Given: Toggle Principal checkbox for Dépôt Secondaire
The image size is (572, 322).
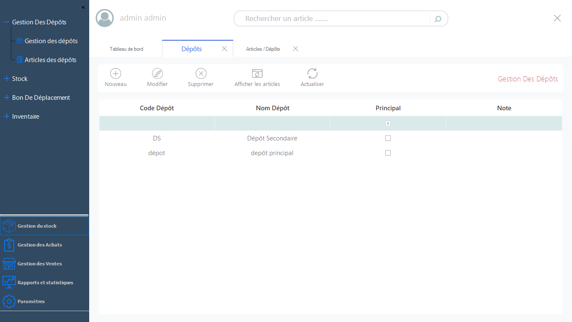Looking at the screenshot, I should point(388,138).
